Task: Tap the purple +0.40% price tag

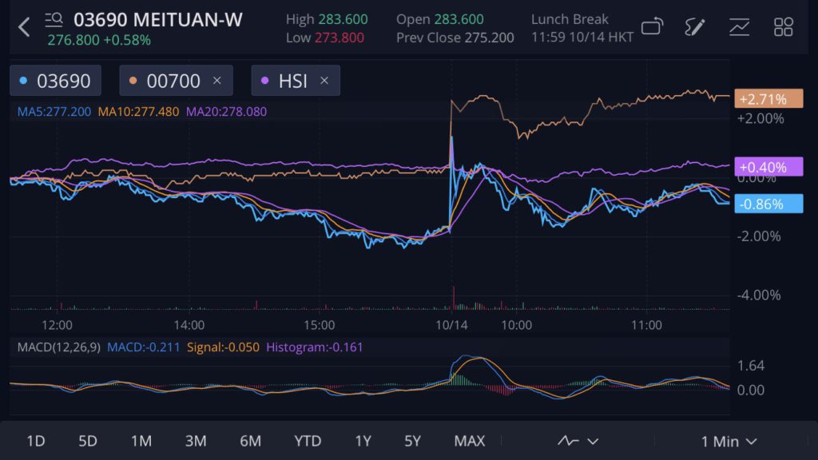Action: 768,167
